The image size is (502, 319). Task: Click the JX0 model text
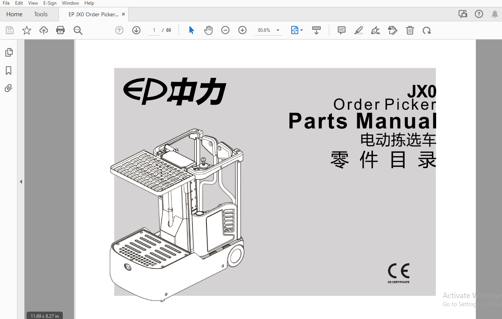tap(422, 92)
